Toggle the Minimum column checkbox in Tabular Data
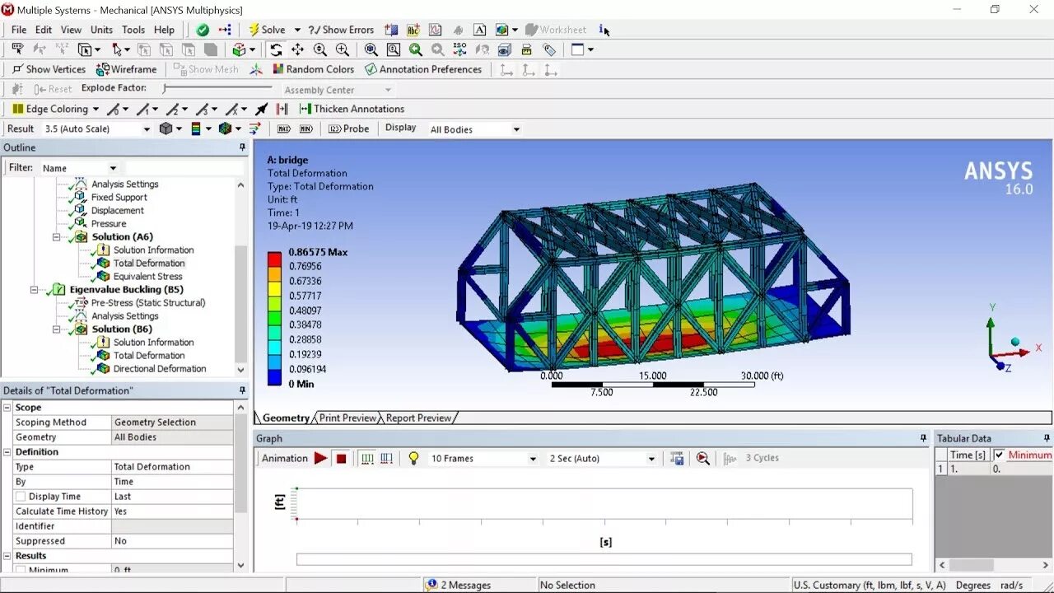The width and height of the screenshot is (1054, 593). [999, 455]
